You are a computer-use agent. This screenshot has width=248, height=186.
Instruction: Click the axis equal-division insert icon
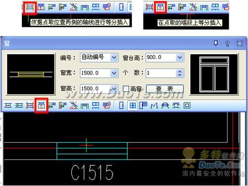(30, 106)
